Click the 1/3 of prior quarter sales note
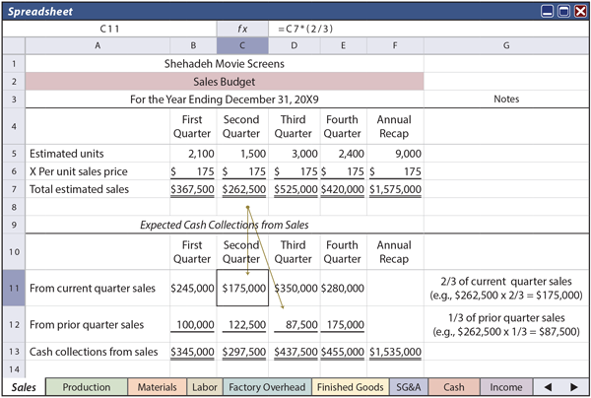This screenshot has width=591, height=398. 506,324
